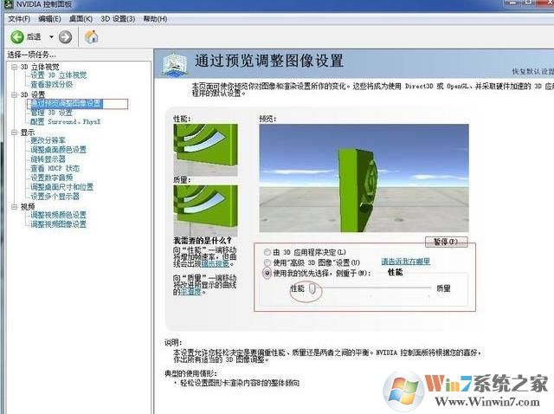The height and width of the screenshot is (414, 554).
Task: Click the 我需要的是什么? heading
Action: [202, 241]
